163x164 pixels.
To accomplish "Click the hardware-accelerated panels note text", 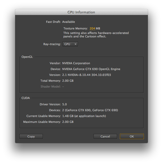I will (x=96, y=35).
